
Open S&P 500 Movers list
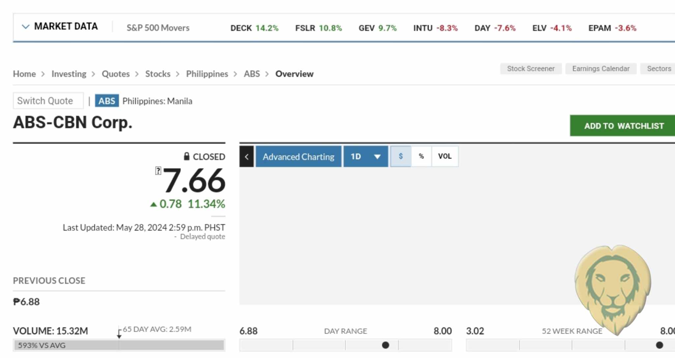(x=158, y=28)
